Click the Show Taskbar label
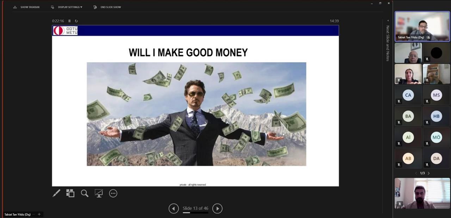 pyautogui.click(x=30, y=7)
